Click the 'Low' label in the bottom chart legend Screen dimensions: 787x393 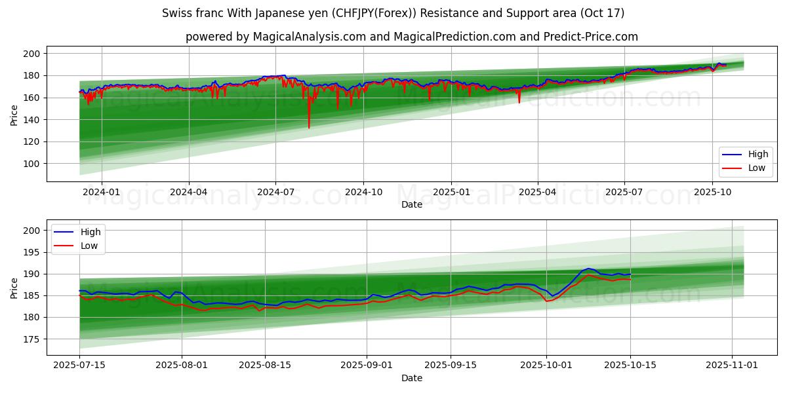[89, 246]
